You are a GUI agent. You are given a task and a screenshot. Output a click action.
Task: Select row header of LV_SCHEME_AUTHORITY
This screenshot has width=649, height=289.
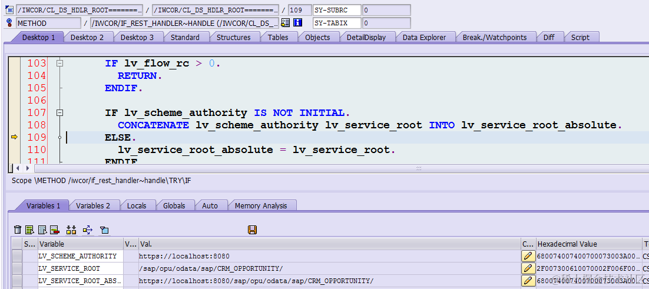[x=17, y=256]
